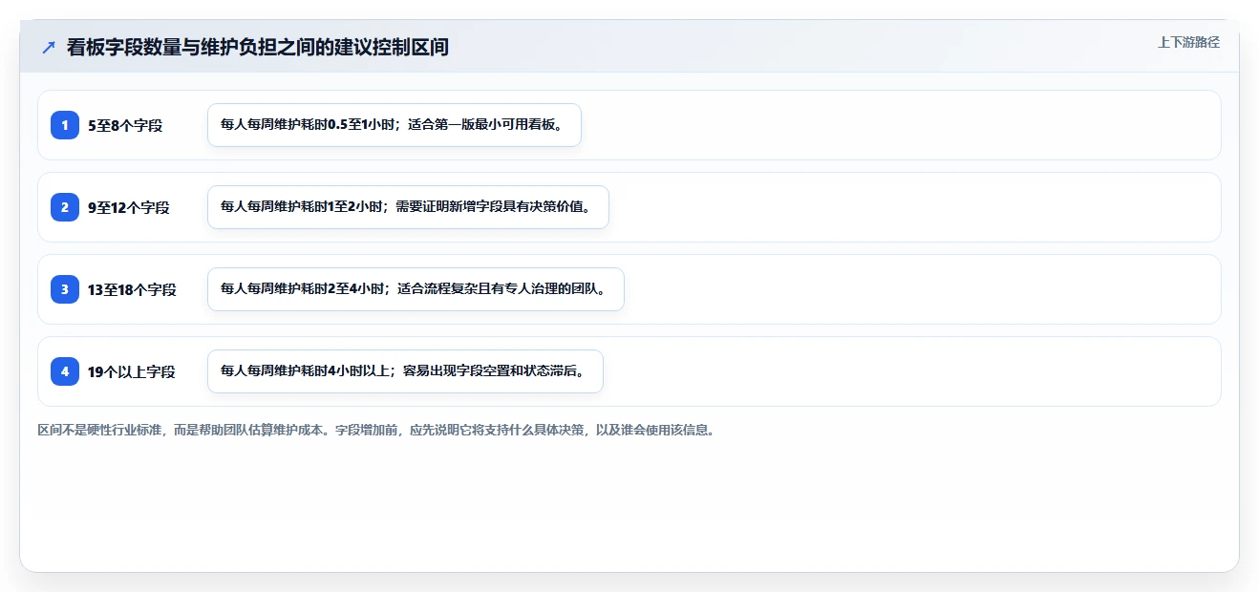Select the number 4 step badge

tap(65, 371)
